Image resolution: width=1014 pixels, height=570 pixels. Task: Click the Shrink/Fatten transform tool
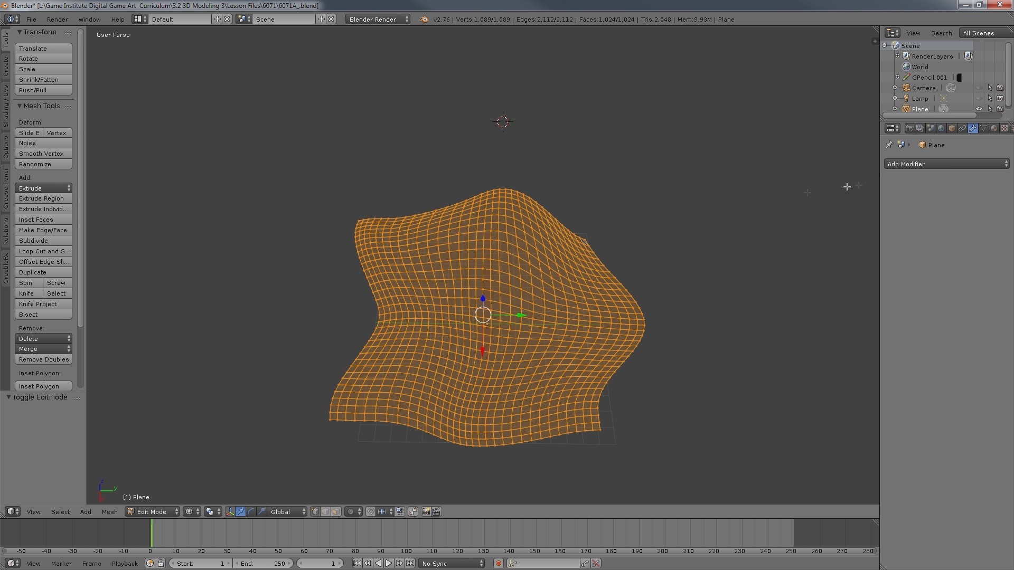click(43, 79)
